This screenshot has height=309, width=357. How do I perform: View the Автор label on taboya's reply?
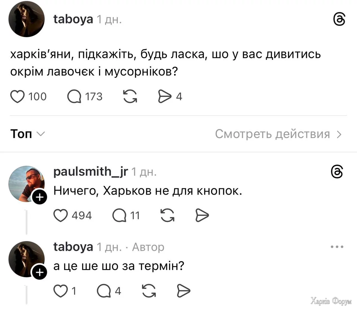tap(148, 247)
